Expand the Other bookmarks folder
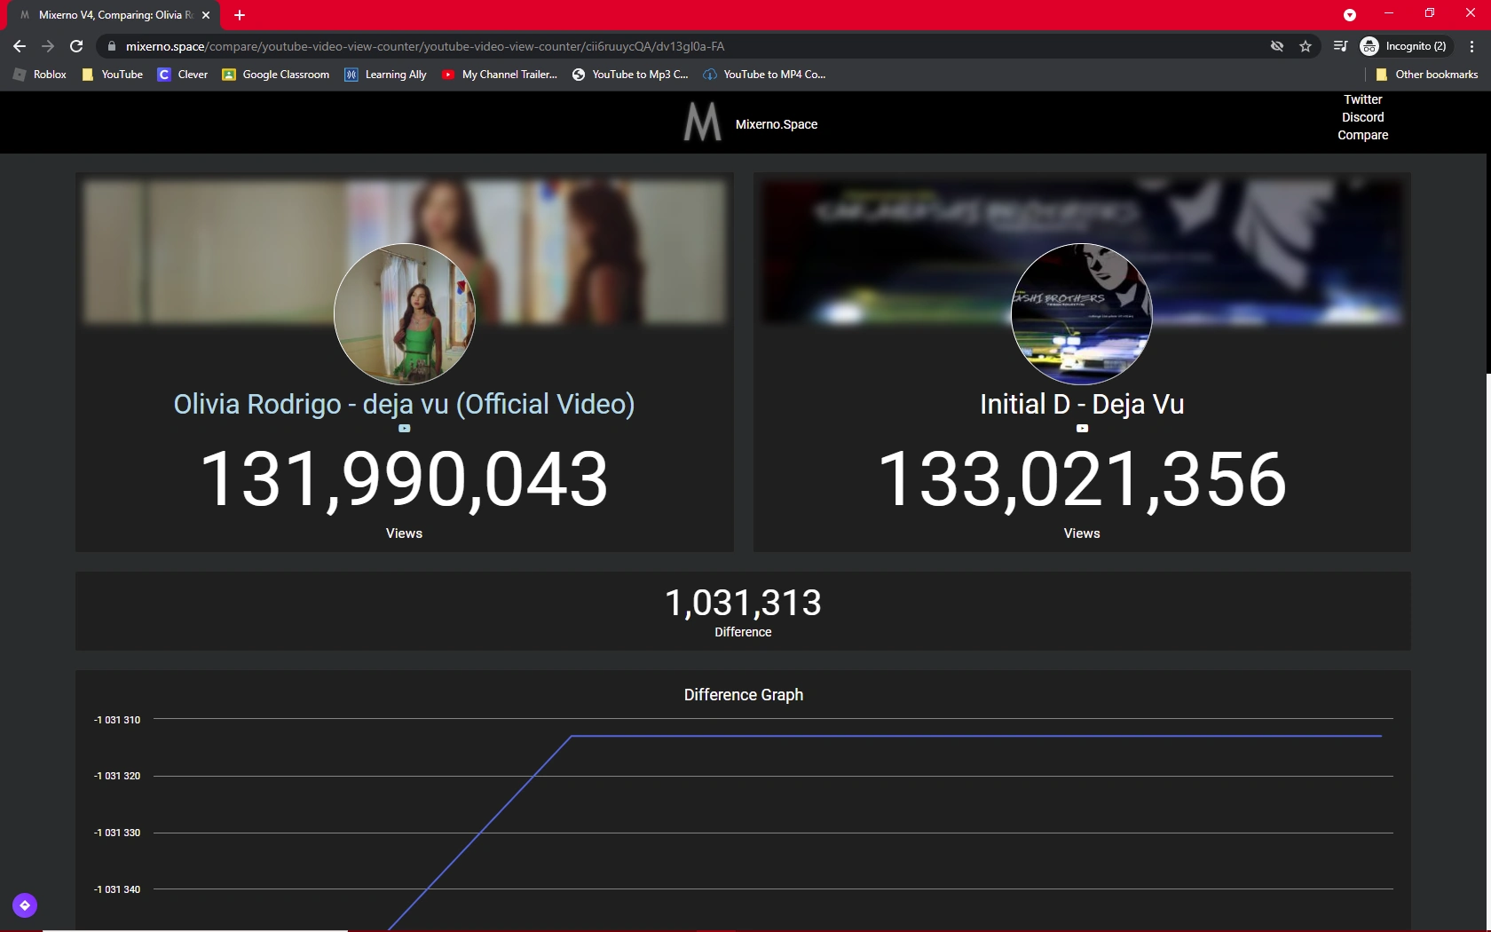This screenshot has width=1491, height=932. [x=1426, y=75]
